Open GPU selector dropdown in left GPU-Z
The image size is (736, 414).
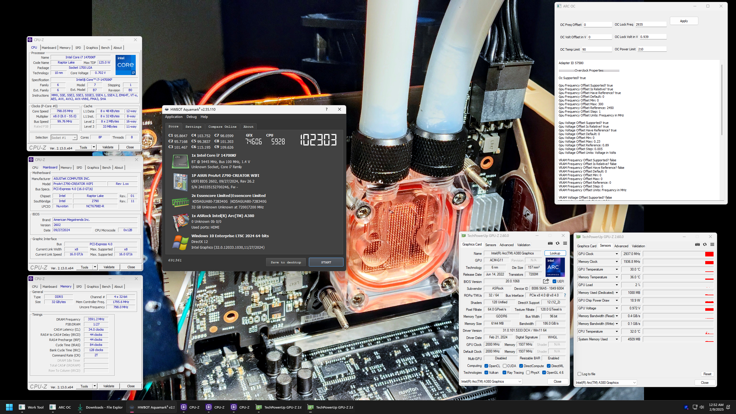491,382
